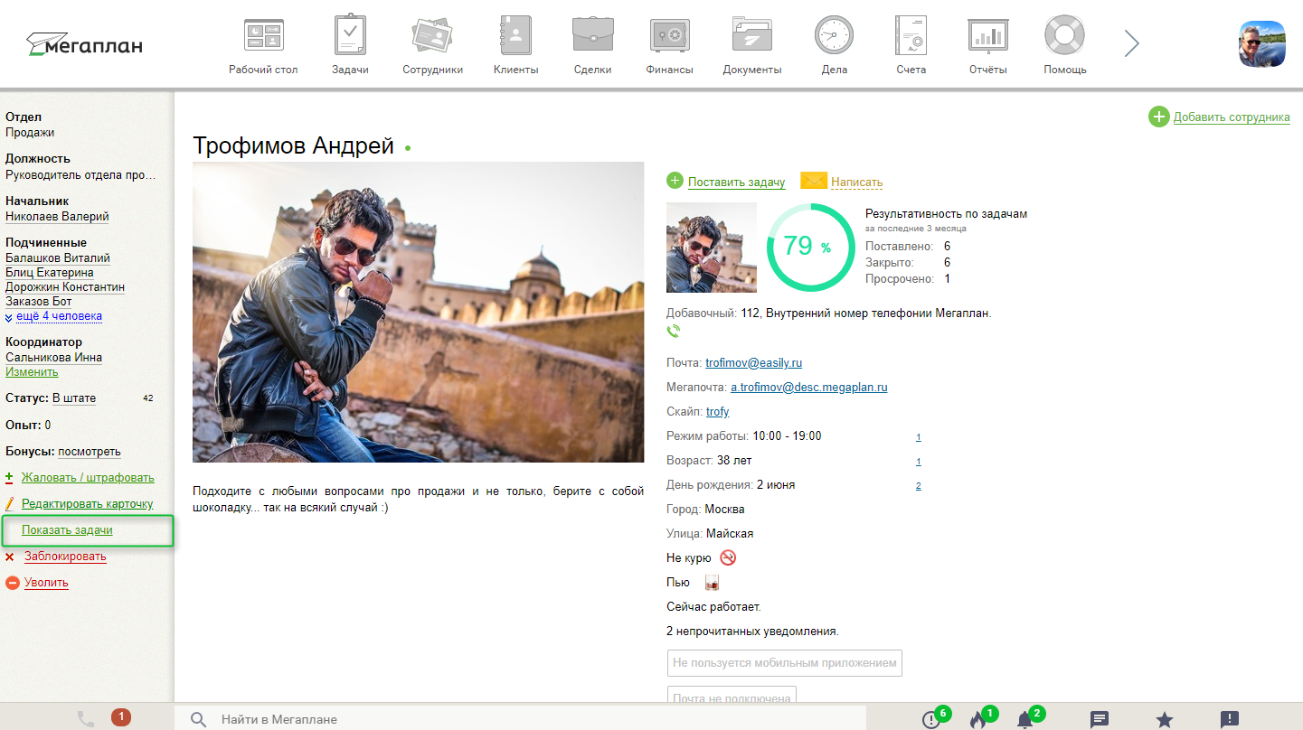Click the burning tasks flame icon
This screenshot has height=730, width=1303.
(977, 719)
